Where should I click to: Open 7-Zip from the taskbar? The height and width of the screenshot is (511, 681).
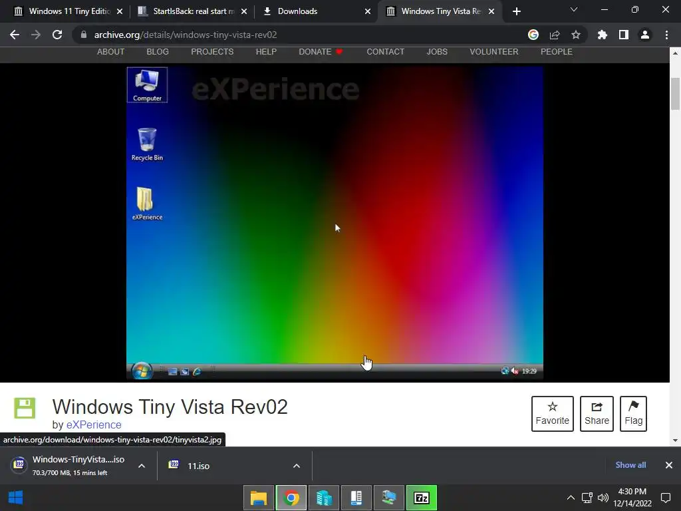tap(421, 498)
